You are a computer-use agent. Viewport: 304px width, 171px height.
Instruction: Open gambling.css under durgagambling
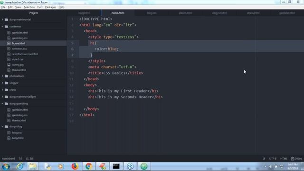coord(20,115)
